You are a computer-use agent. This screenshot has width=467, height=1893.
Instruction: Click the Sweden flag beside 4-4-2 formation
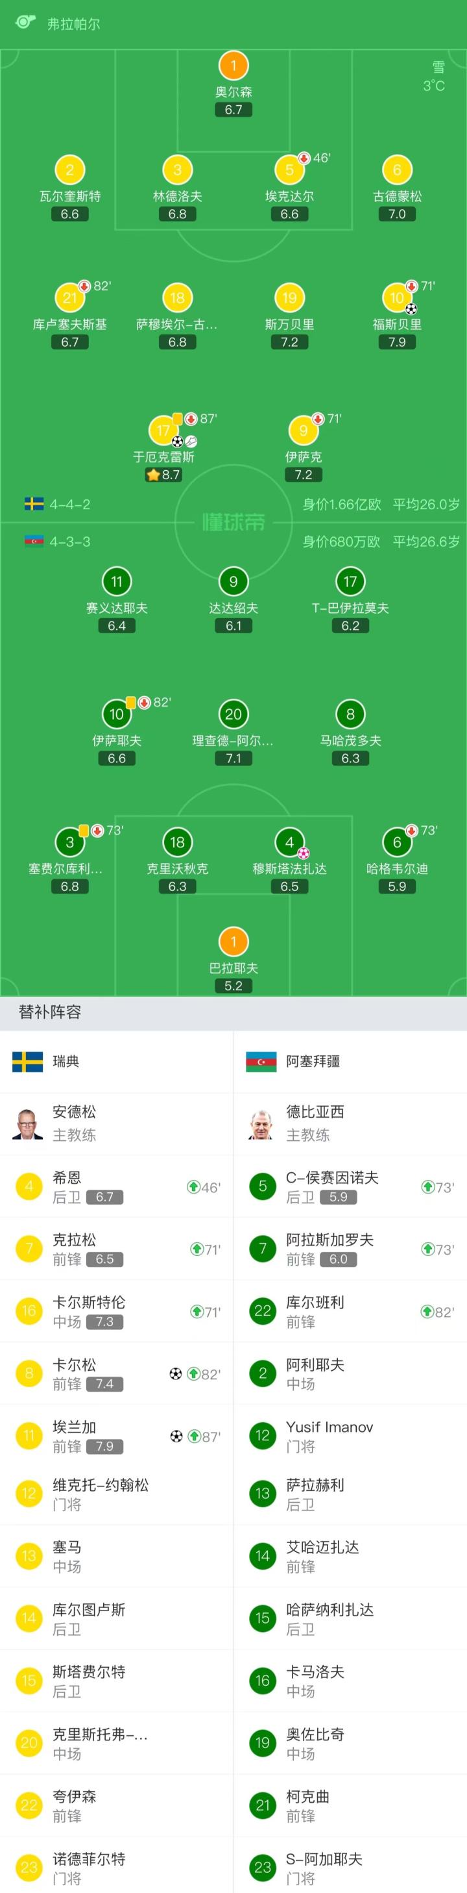pos(34,504)
